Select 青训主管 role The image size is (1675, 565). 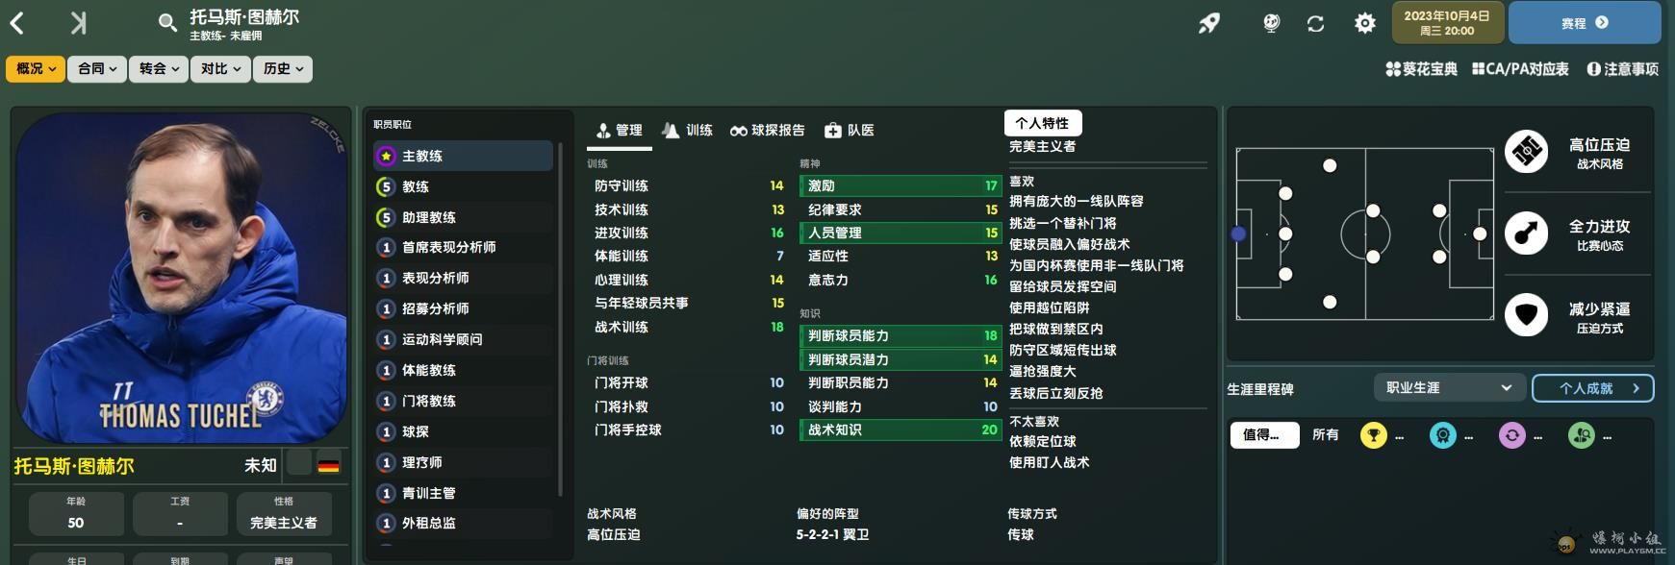point(464,493)
